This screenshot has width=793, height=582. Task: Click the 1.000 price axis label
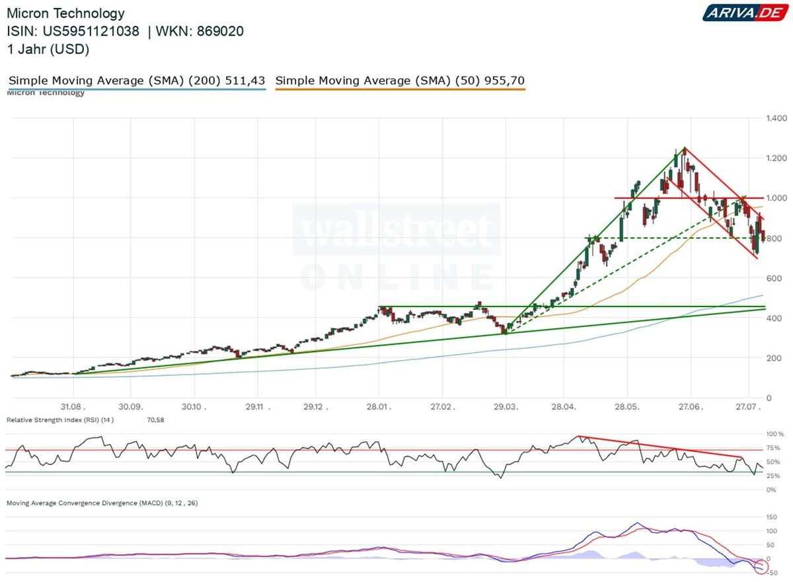coord(777,198)
